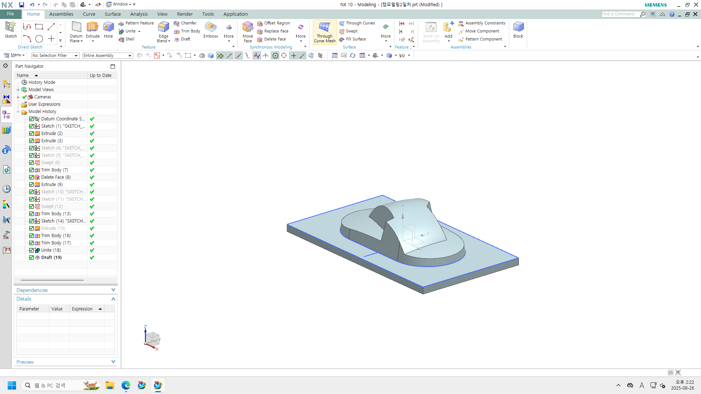Open File Explorer from Windows taskbar
Viewport: 701px width, 394px height.
click(x=110, y=385)
